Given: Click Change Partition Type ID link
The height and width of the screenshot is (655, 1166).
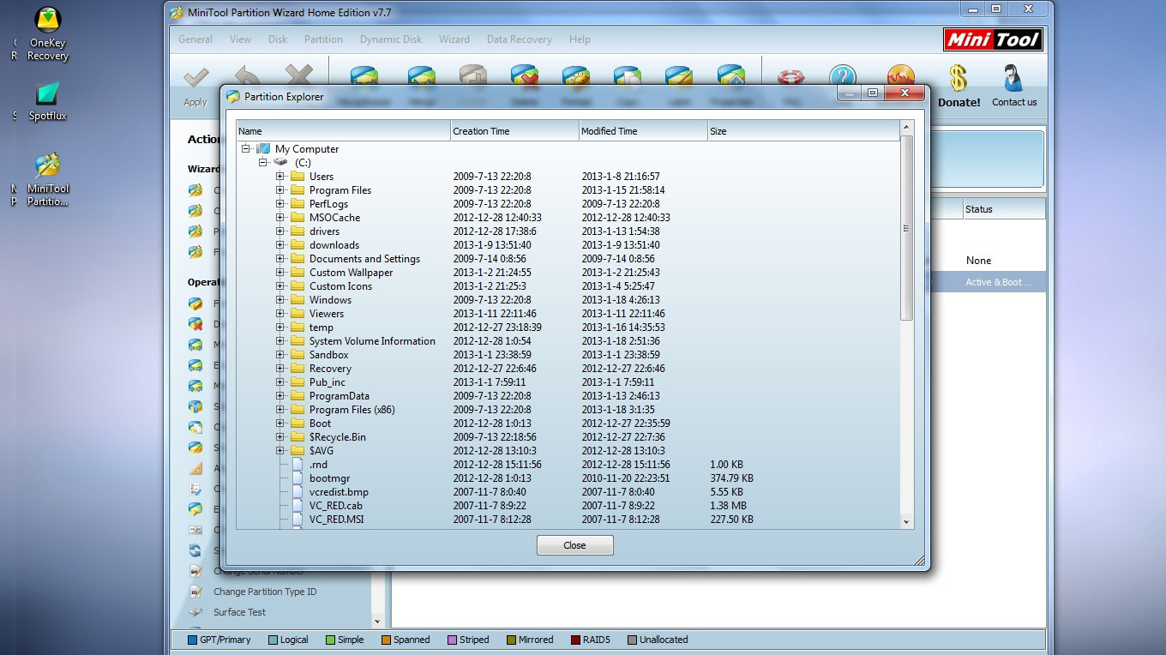Looking at the screenshot, I should (x=265, y=592).
